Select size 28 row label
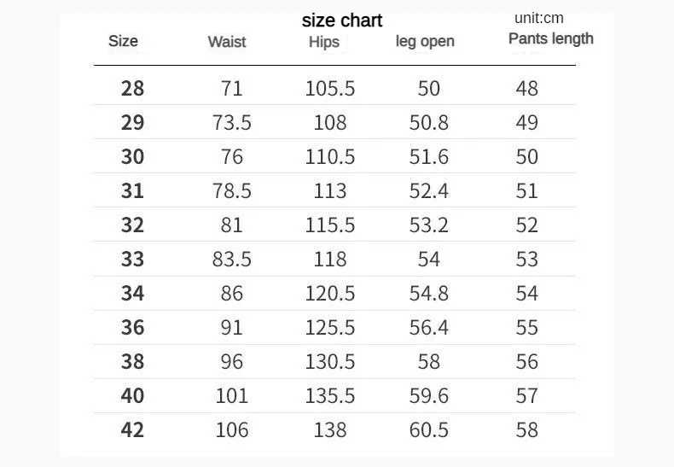The image size is (674, 467). pyautogui.click(x=132, y=89)
